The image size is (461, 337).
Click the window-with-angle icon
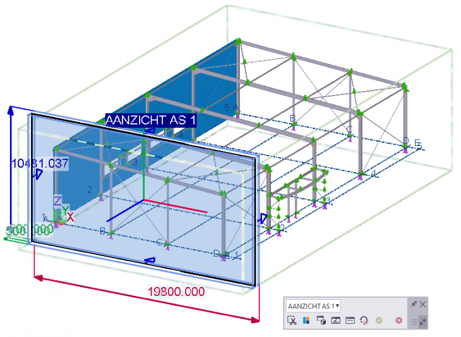point(335,321)
